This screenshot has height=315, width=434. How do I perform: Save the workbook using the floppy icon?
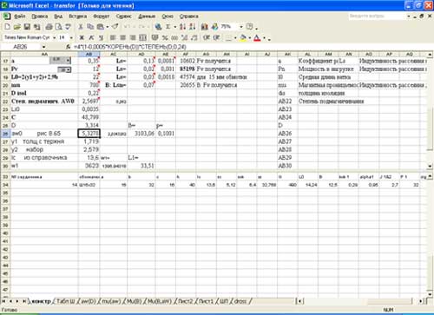point(27,27)
